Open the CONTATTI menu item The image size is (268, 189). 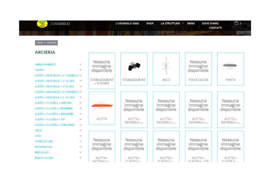tap(215, 28)
